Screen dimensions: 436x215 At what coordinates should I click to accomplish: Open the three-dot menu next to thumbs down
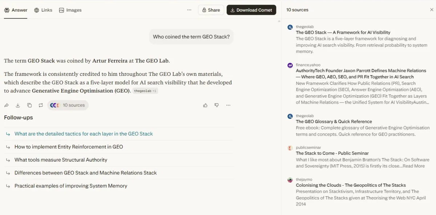click(228, 105)
